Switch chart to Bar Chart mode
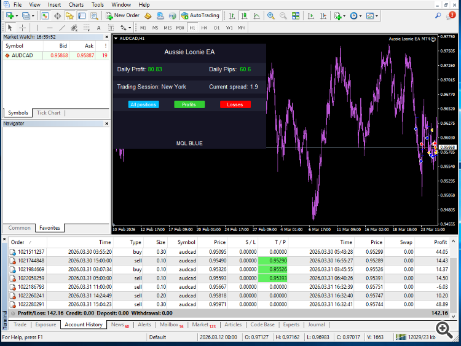The height and width of the screenshot is (346, 461). (x=232, y=15)
